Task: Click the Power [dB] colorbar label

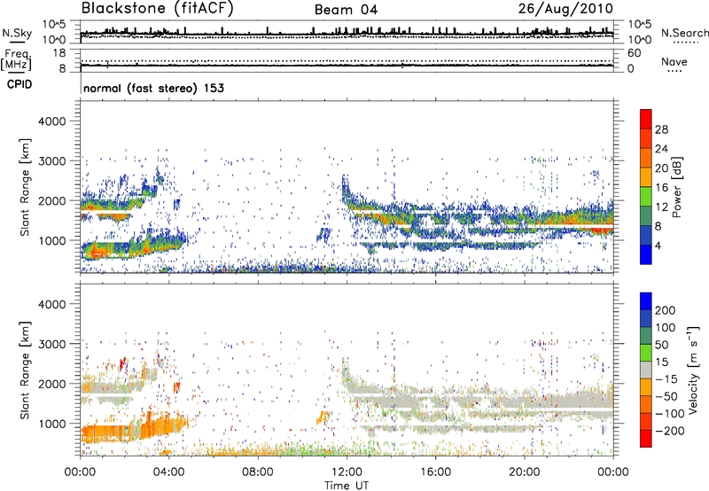Action: (x=677, y=187)
